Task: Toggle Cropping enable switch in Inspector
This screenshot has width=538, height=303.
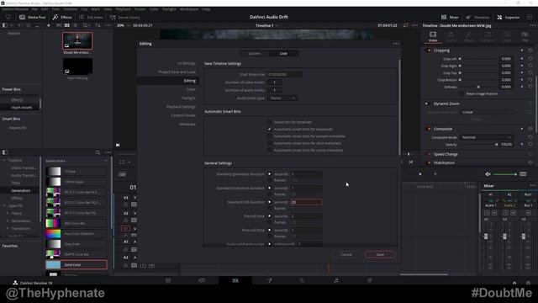Action: (x=429, y=50)
